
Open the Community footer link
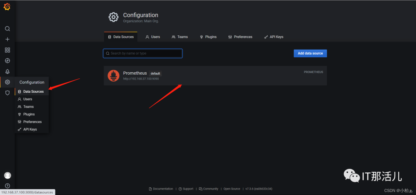point(208,189)
